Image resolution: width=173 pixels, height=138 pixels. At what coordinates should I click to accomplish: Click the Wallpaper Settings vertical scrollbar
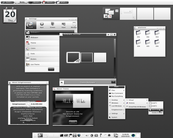115,58
